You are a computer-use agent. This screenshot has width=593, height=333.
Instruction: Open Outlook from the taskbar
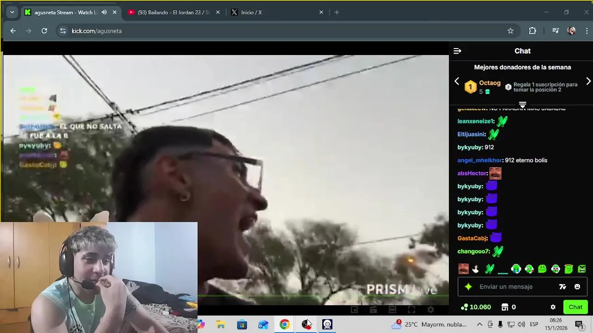click(263, 325)
